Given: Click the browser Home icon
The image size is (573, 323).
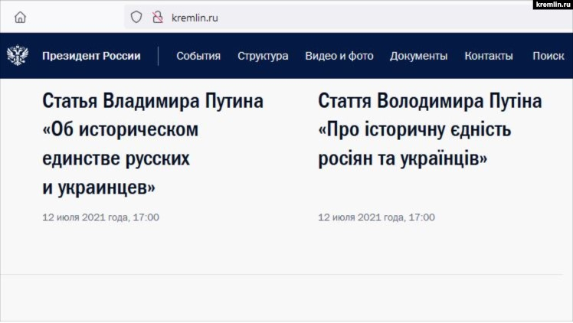Looking at the screenshot, I should [20, 17].
